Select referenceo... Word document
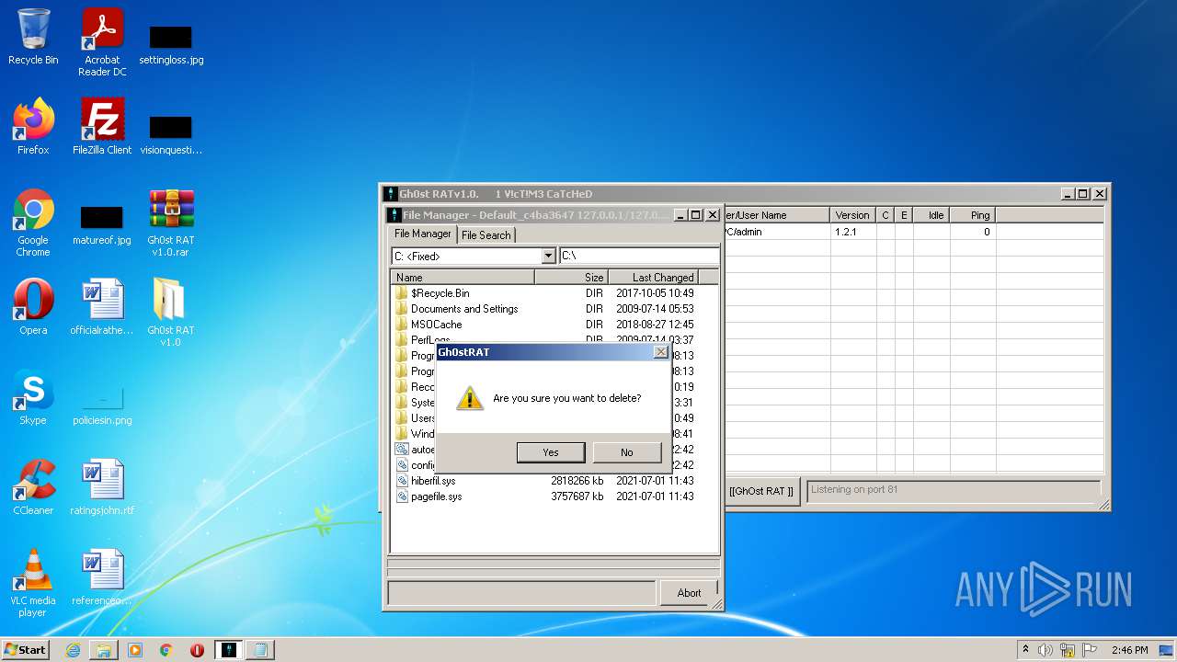This screenshot has width=1177, height=662. 102,577
